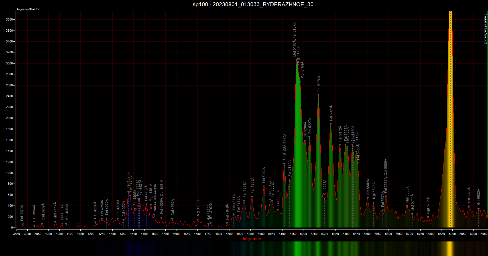This screenshot has width=488, height=256.
Task: Select the 'FeI 5502Å' line label
Action: (368, 187)
